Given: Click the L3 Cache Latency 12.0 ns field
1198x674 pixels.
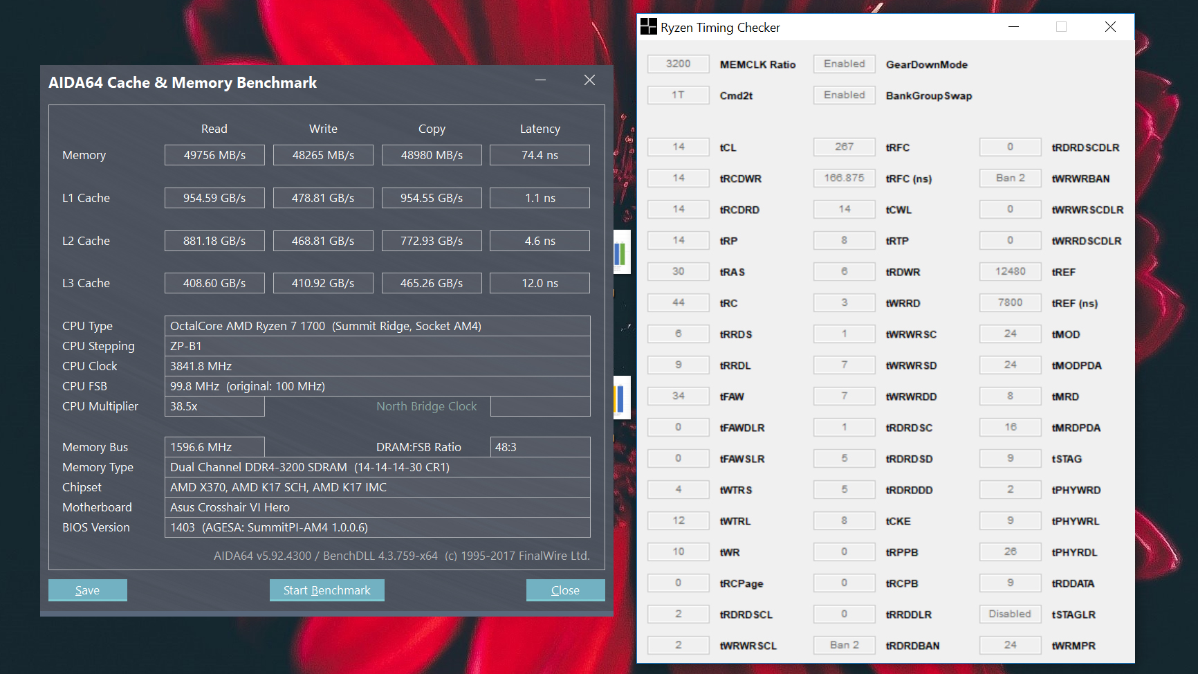Looking at the screenshot, I should [540, 283].
